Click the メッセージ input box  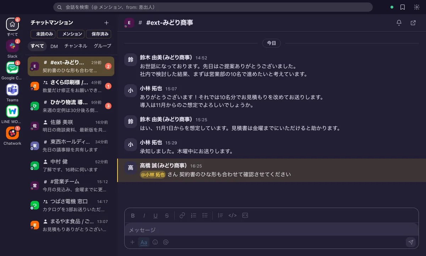[272, 230]
